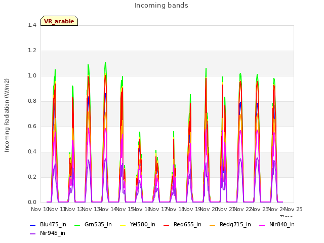Screen dimensions: 324x243
Task: Click the 0.4 y-axis tick label
Action: [x=32, y=152]
